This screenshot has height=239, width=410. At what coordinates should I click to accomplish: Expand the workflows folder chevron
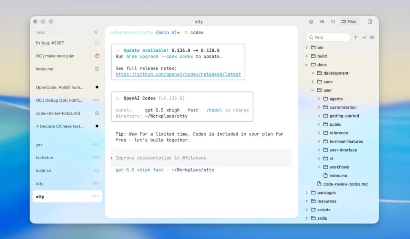tap(319, 167)
